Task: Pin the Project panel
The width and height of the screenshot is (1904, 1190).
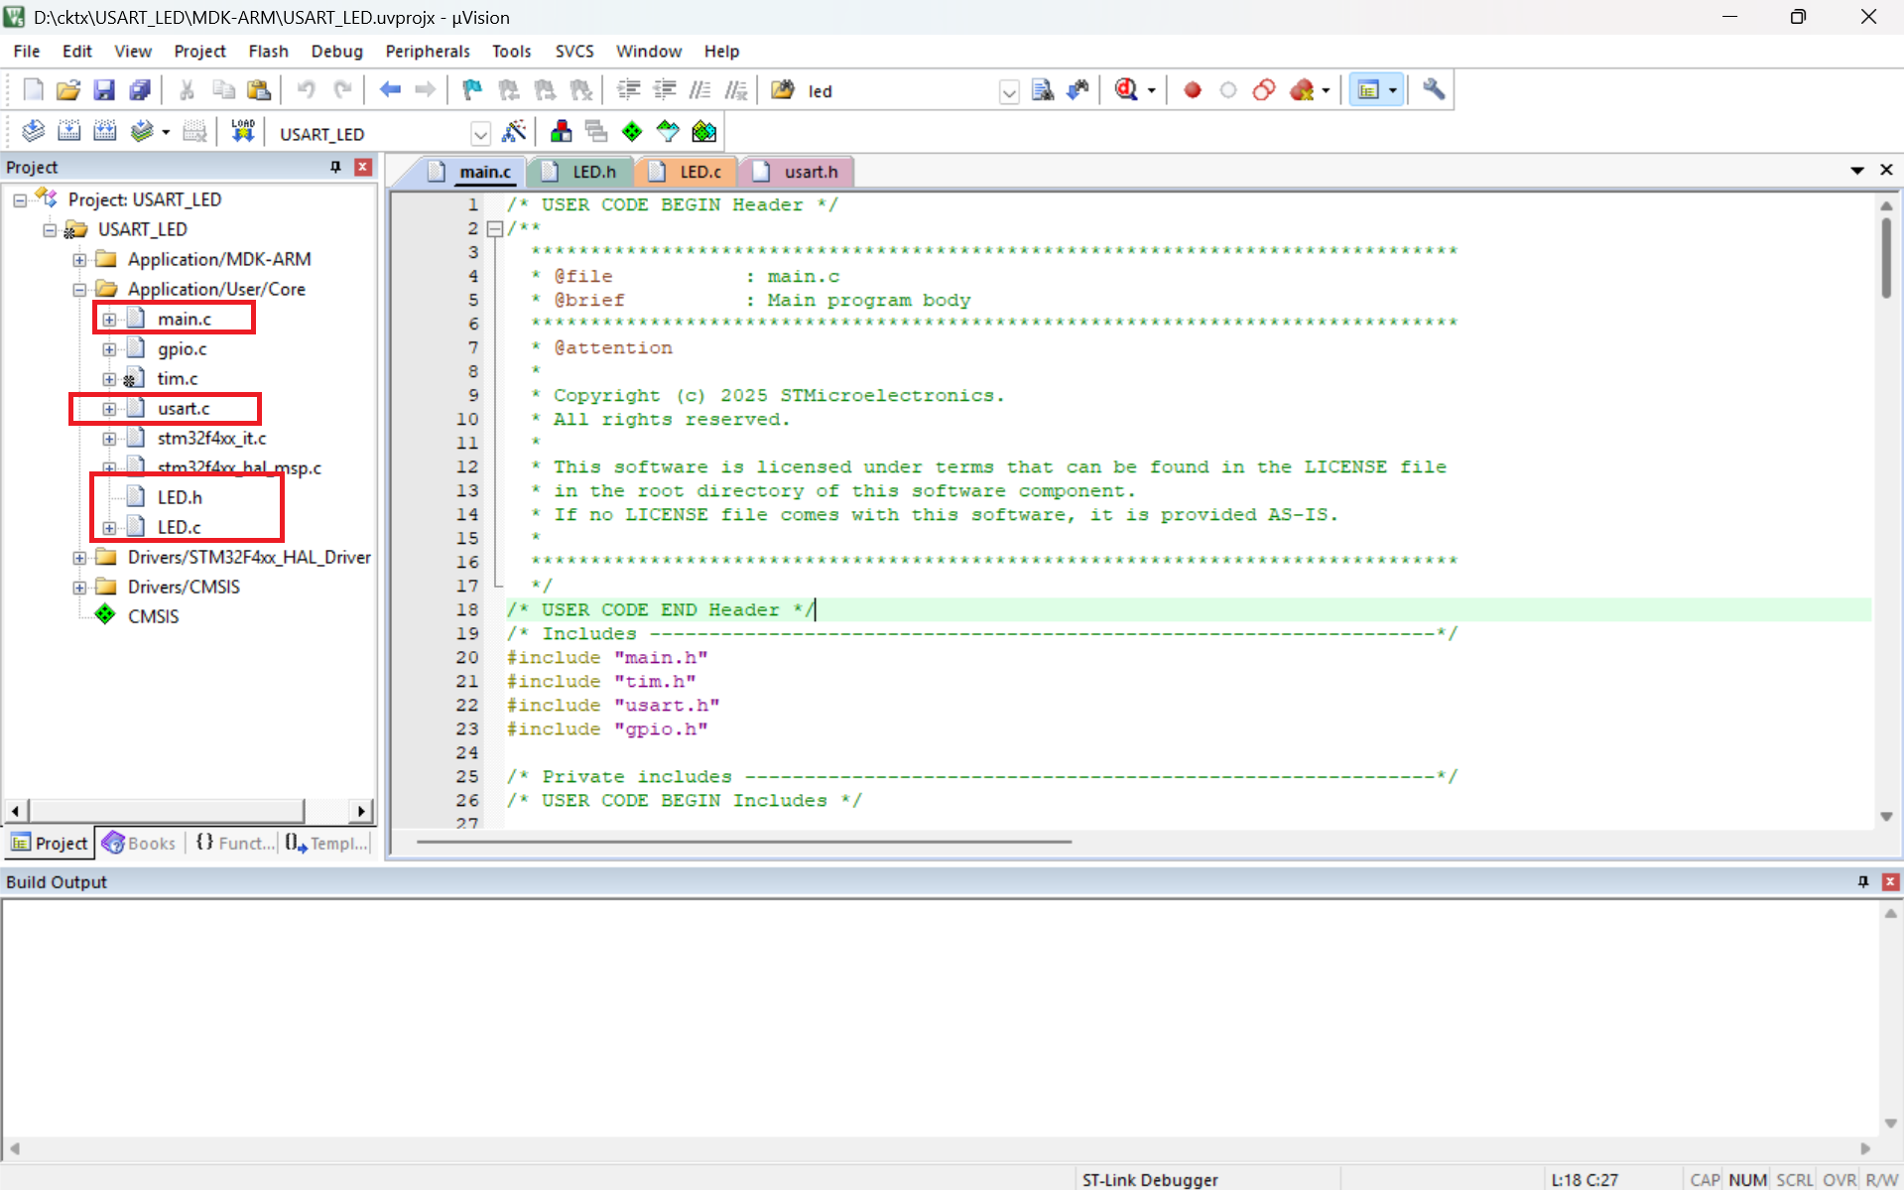Action: (x=335, y=167)
